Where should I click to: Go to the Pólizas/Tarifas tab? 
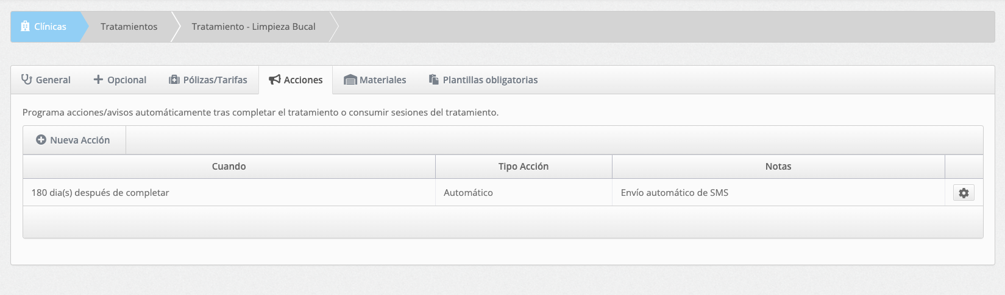tap(208, 80)
